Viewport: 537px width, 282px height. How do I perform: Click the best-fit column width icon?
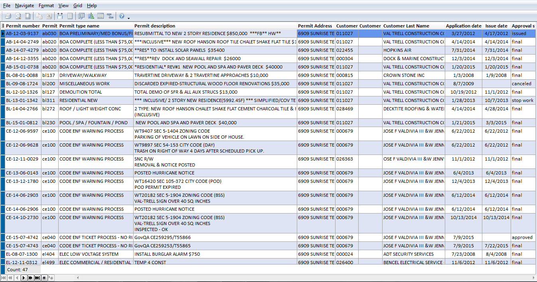pyautogui.click(x=60, y=16)
